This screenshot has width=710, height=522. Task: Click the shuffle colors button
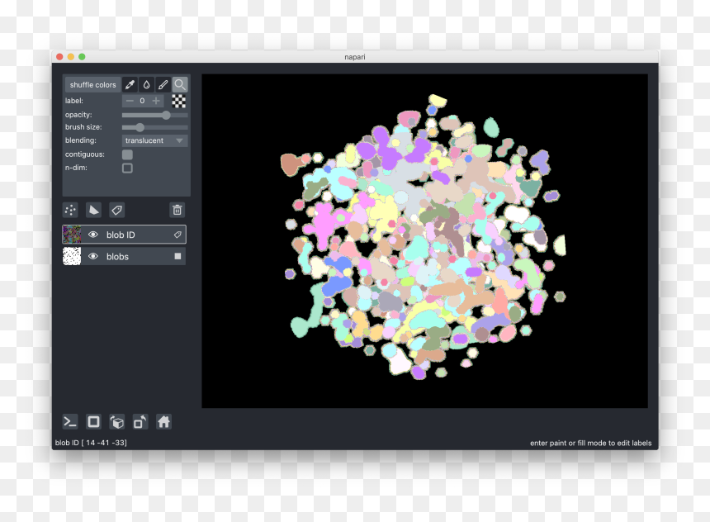pos(92,85)
